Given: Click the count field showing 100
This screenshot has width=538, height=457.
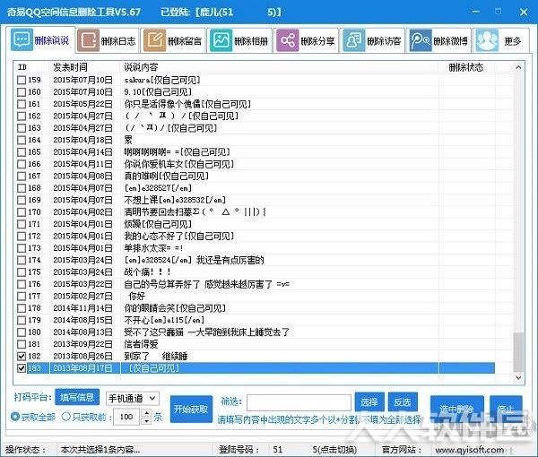Looking at the screenshot, I should click(127, 417).
